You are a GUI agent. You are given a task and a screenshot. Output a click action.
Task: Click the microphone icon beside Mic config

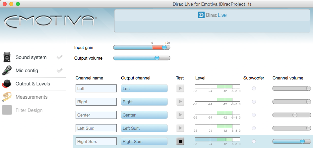point(7,71)
